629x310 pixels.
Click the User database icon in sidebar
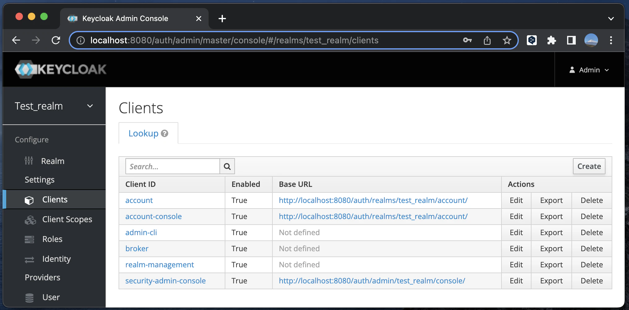pos(29,298)
